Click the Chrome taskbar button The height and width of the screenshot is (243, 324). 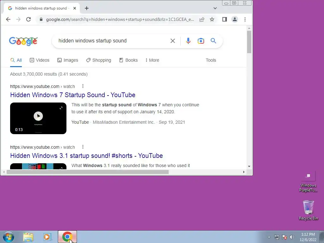[67, 237]
